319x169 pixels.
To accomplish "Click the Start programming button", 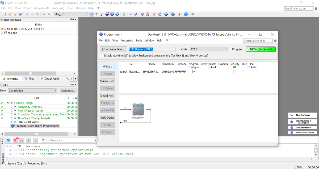I will 107,66.
